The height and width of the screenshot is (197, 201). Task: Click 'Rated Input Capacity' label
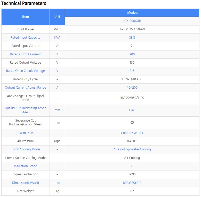(25, 38)
